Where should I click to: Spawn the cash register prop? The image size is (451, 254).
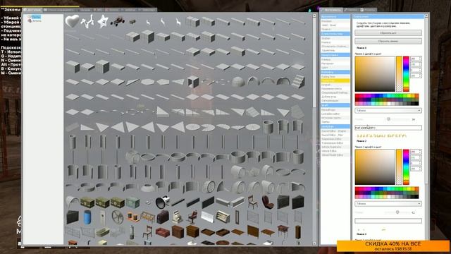point(178,217)
